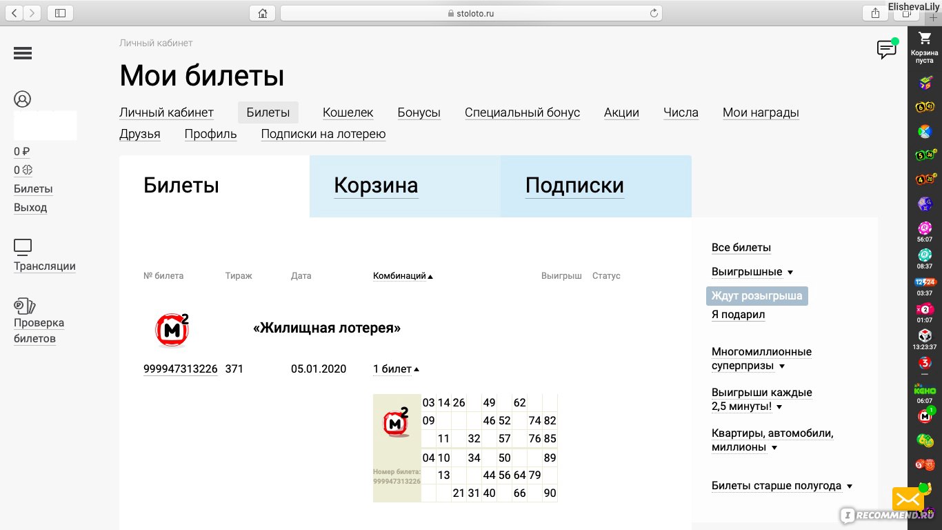
Task: Expand Квартиры, автомобили, миллионы filter
Action: [x=772, y=440]
